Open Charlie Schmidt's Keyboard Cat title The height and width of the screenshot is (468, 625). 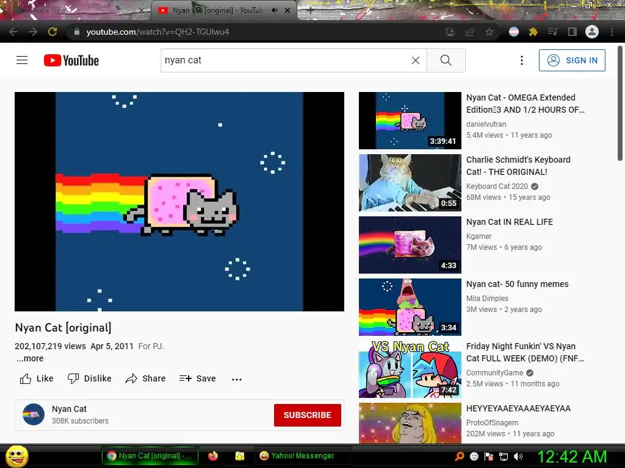point(518,166)
